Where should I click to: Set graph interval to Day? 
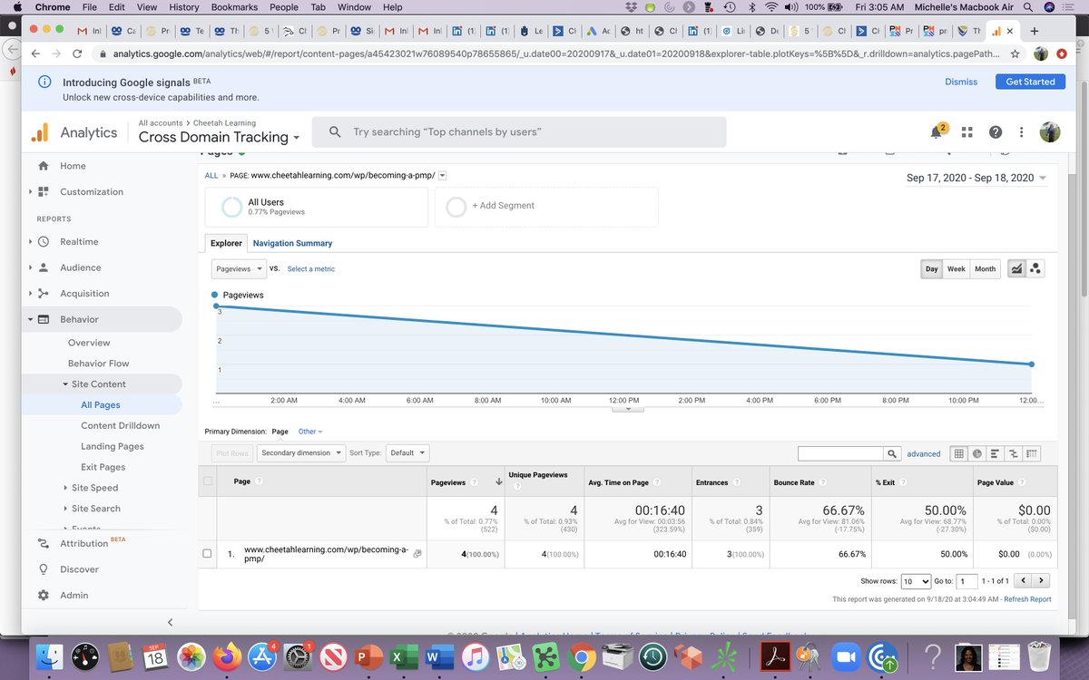coord(932,268)
